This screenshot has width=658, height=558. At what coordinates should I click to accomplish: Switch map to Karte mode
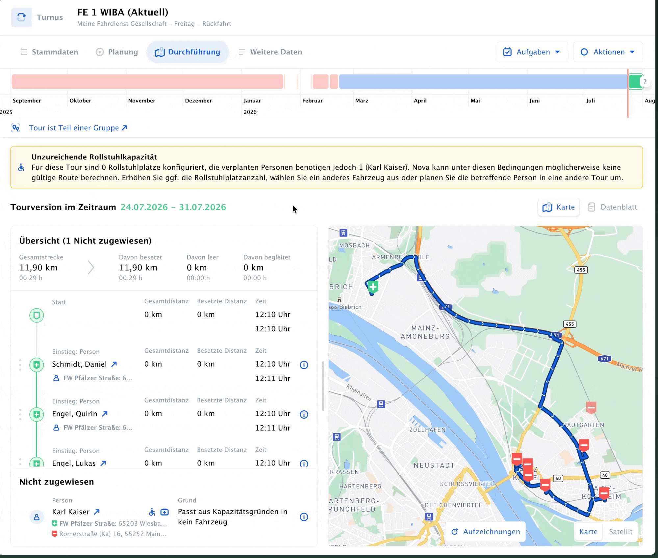pyautogui.click(x=588, y=532)
